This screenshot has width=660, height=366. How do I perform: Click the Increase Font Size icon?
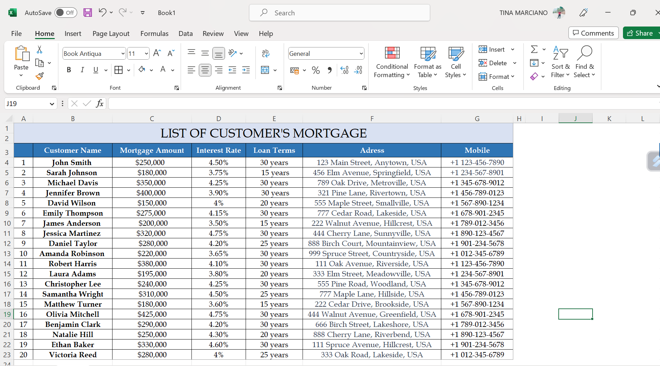[x=157, y=53]
